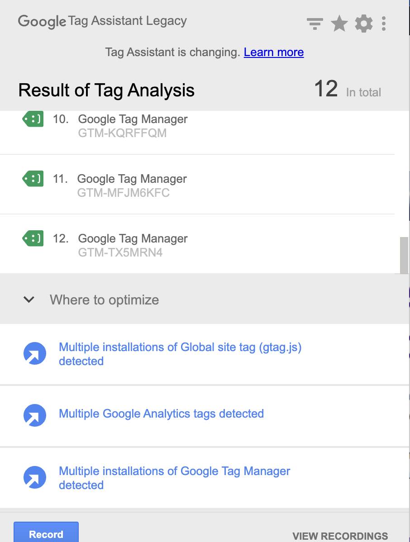Viewport: 410px width, 542px height.
Task: Start recording with the Record button
Action: point(46,532)
